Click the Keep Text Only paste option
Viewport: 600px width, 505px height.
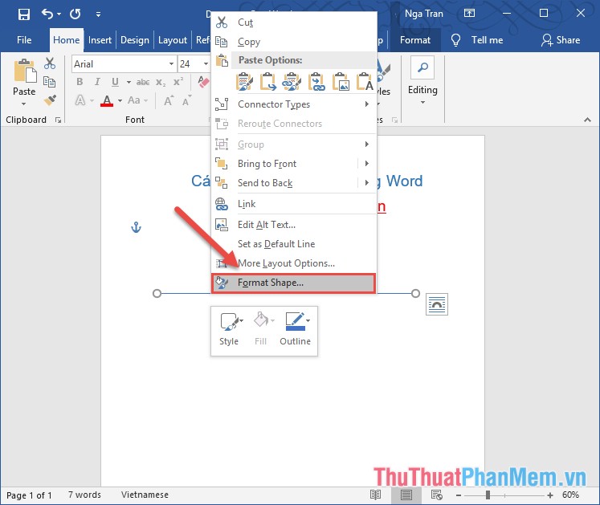(x=365, y=81)
